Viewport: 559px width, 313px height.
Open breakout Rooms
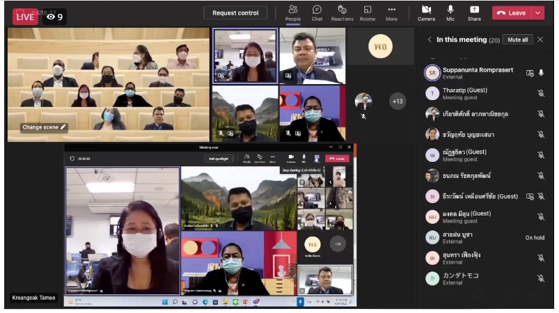[x=367, y=12]
